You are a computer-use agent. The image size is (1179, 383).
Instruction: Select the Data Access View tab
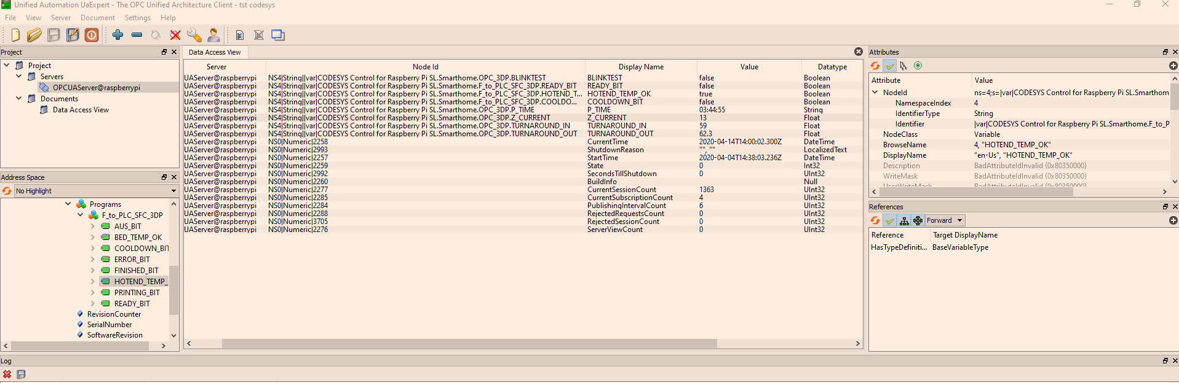click(215, 52)
